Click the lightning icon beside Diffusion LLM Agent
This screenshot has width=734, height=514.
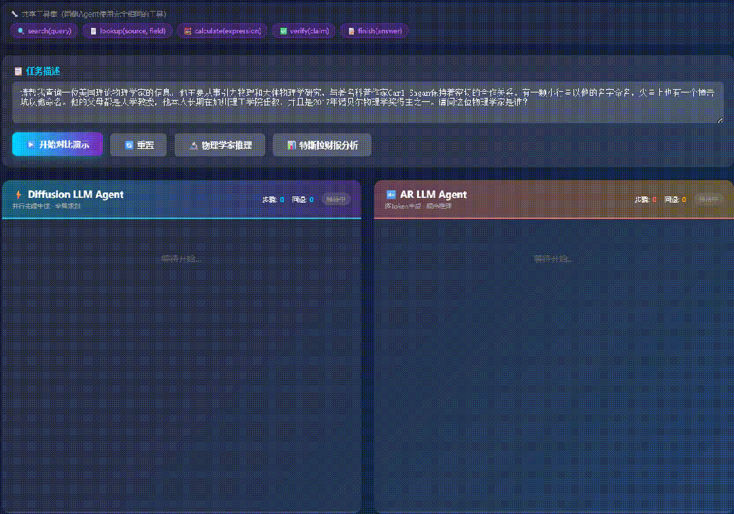coord(18,194)
